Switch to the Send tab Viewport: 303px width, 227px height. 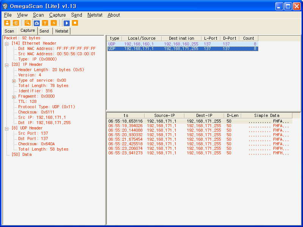tap(44, 31)
